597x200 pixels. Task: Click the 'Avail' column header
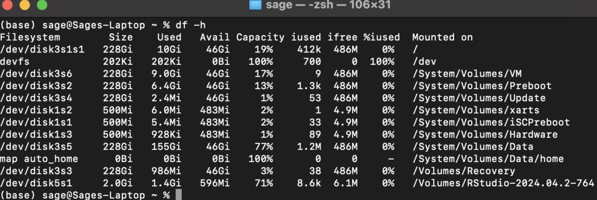tap(215, 37)
